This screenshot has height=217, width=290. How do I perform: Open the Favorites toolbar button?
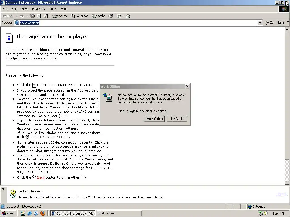(x=79, y=16)
